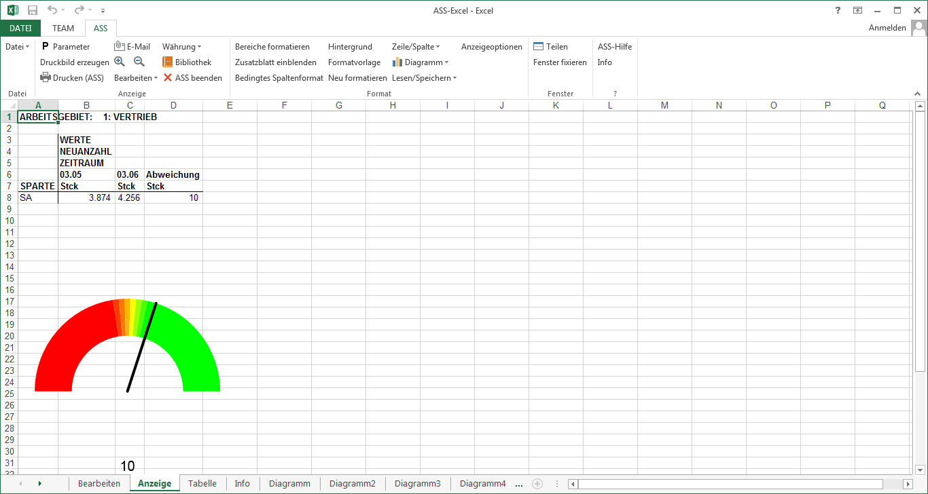Open the Diagramm3 sheet tab
Viewport: 928px width, 494px height.
[417, 484]
